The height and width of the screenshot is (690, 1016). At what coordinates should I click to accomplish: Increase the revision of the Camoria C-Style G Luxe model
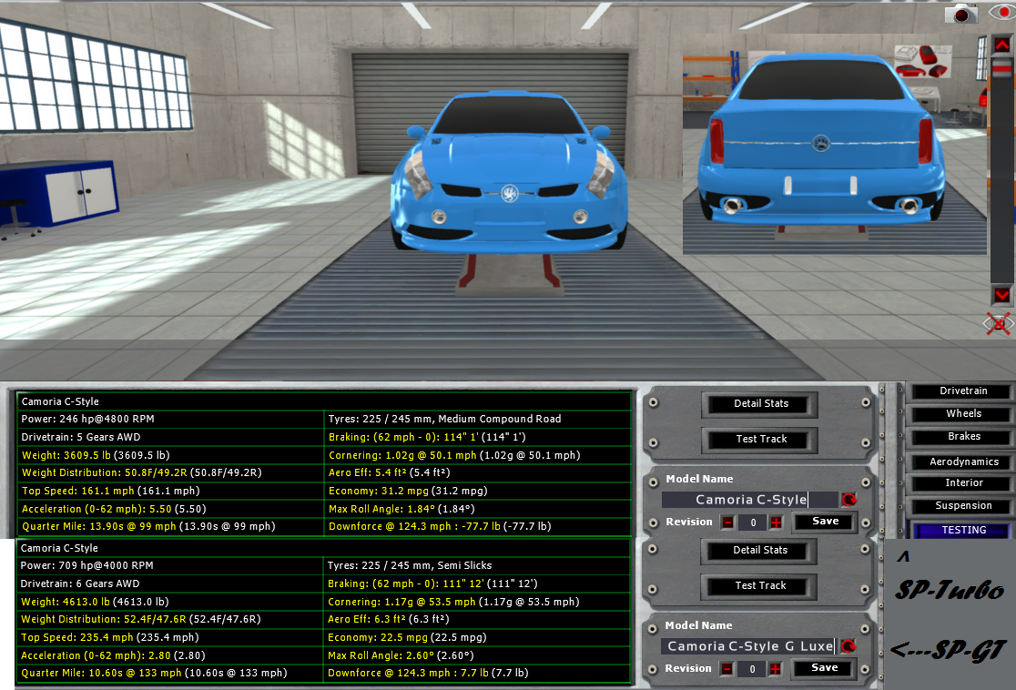pos(776,669)
